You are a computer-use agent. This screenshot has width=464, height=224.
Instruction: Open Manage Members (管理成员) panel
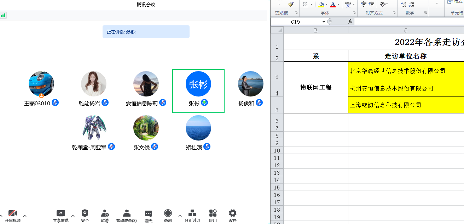(x=127, y=213)
